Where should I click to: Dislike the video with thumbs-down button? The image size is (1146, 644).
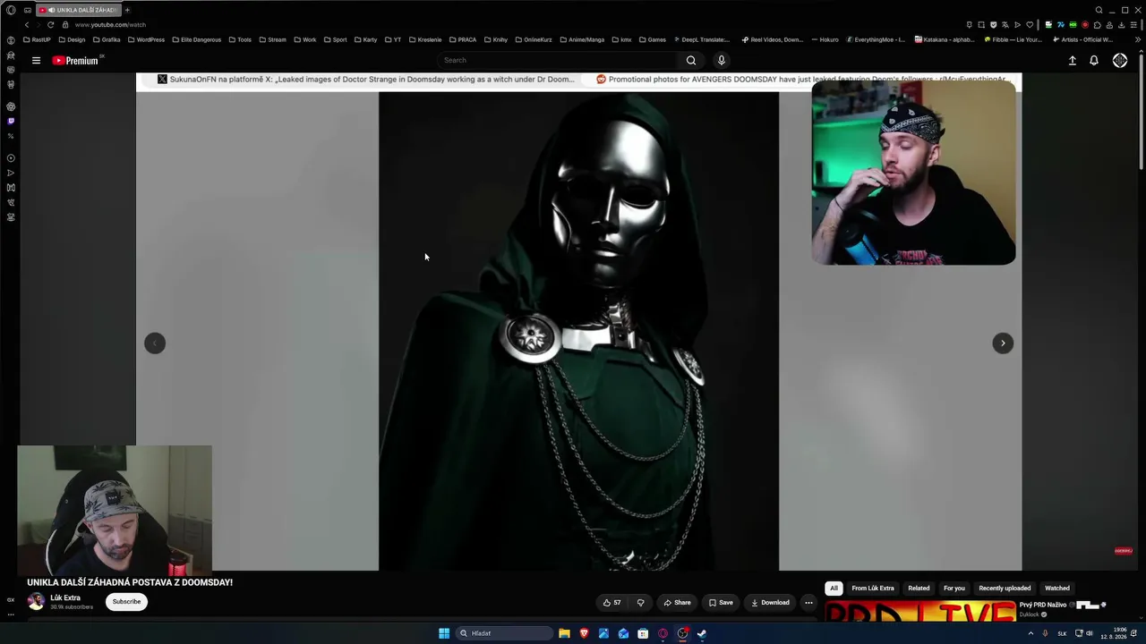640,603
